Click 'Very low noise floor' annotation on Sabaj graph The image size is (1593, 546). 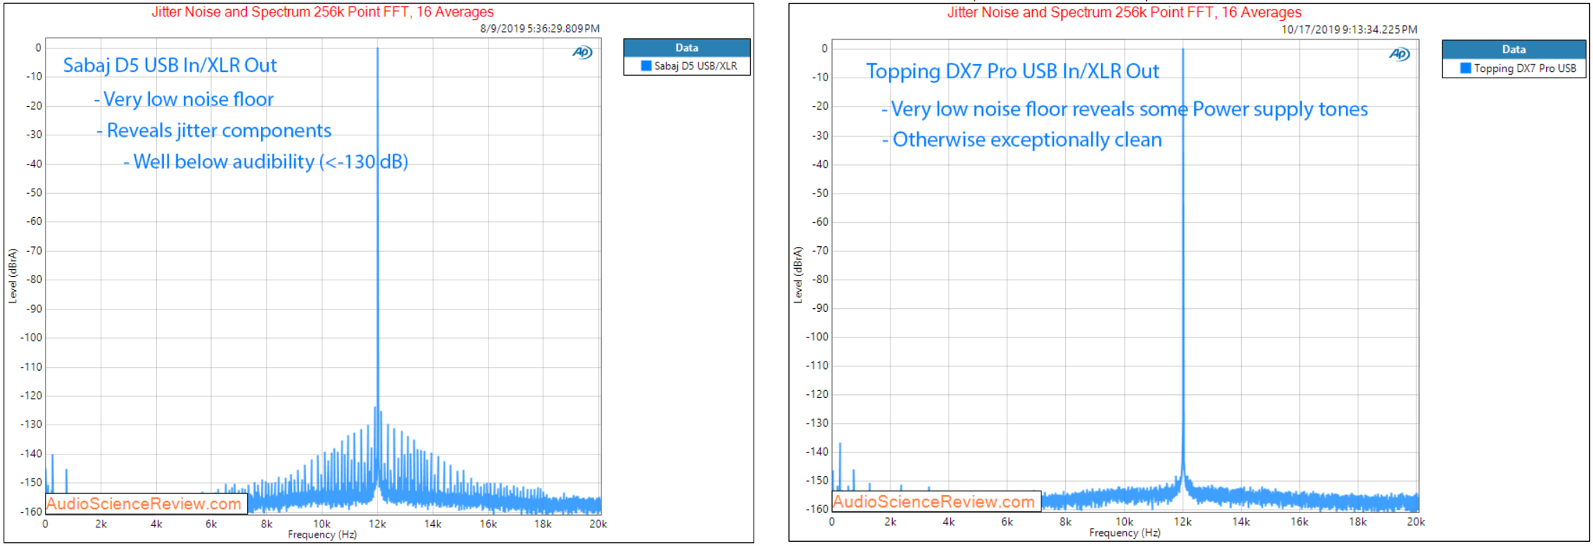point(184,99)
